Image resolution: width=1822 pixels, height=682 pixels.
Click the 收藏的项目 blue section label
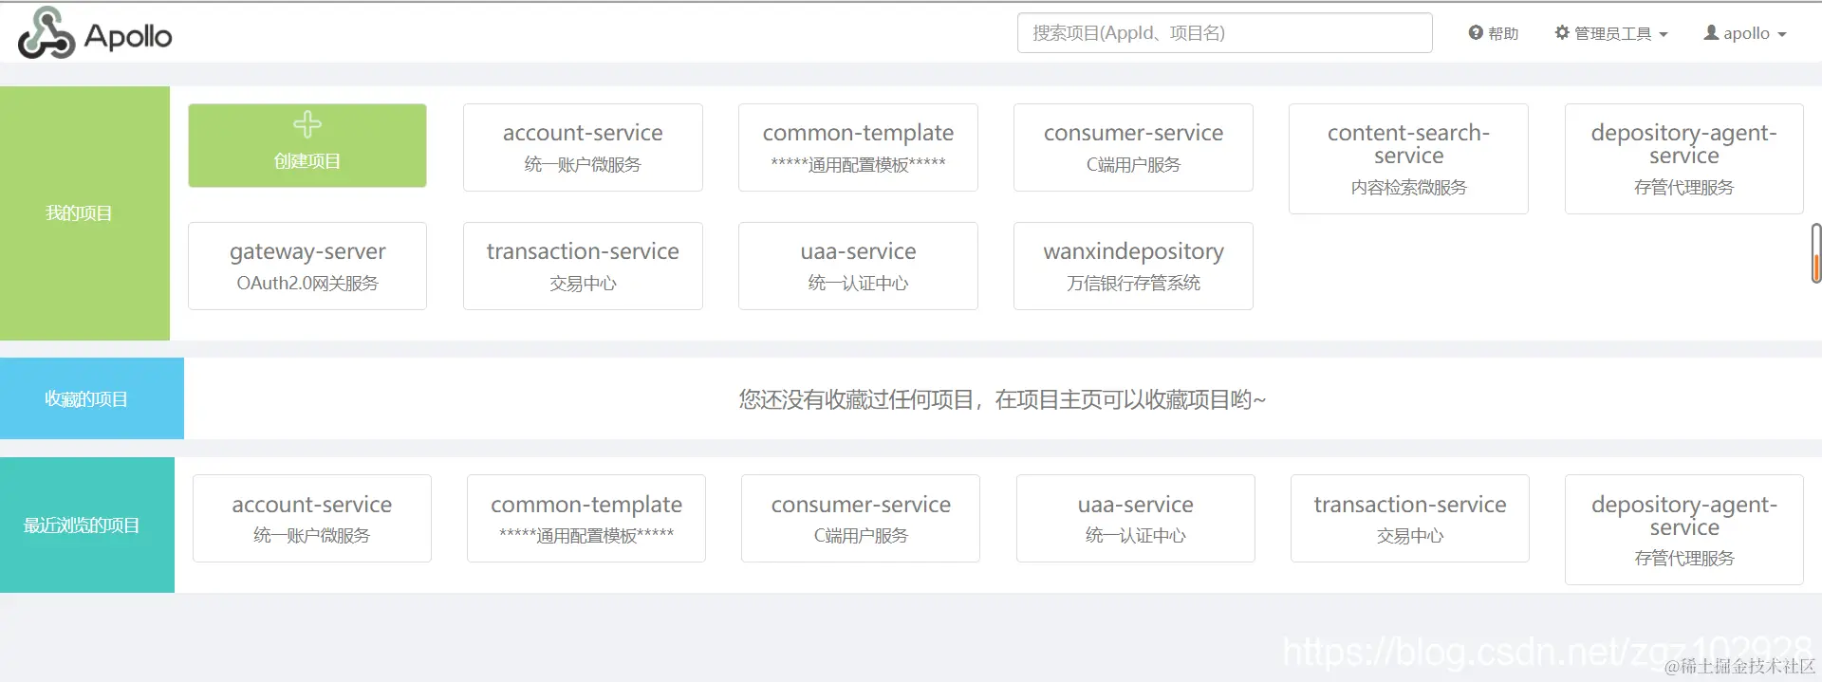click(x=91, y=398)
